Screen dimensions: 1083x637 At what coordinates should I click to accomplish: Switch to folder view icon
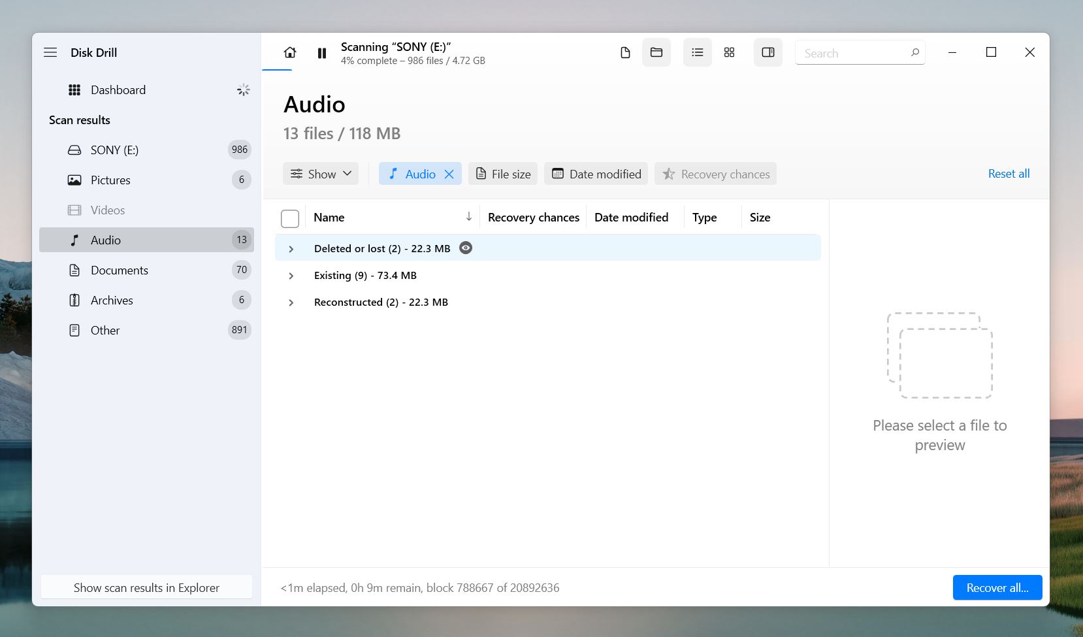point(656,52)
